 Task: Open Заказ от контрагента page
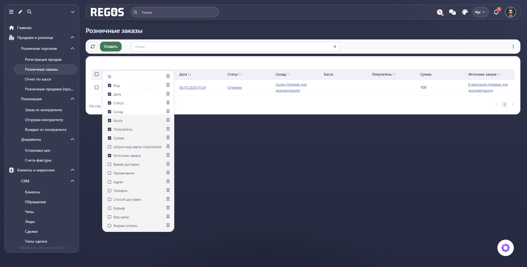point(43,110)
